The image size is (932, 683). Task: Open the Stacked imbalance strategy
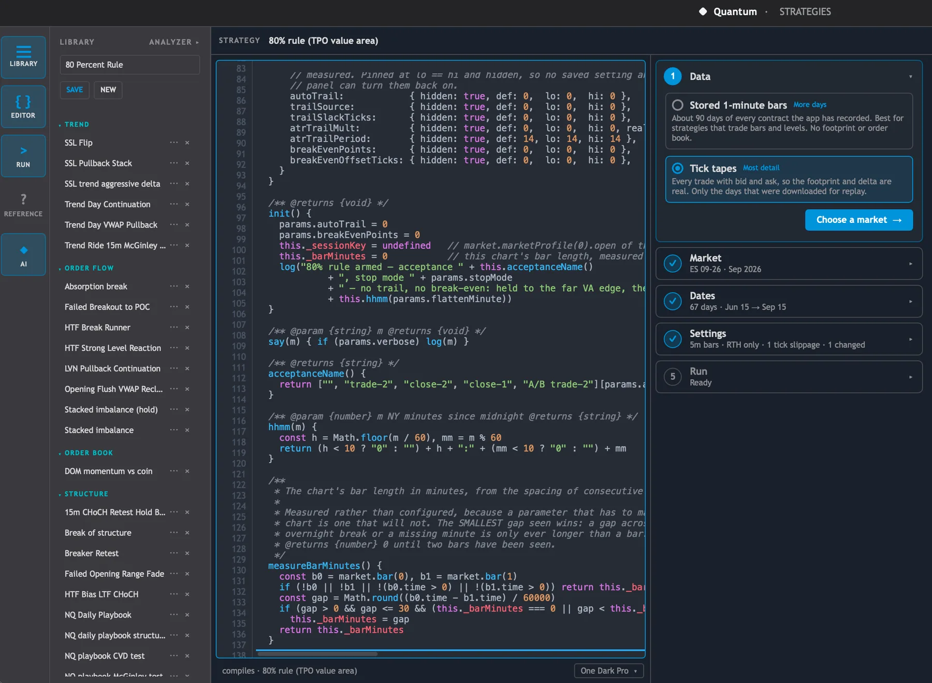(x=99, y=430)
